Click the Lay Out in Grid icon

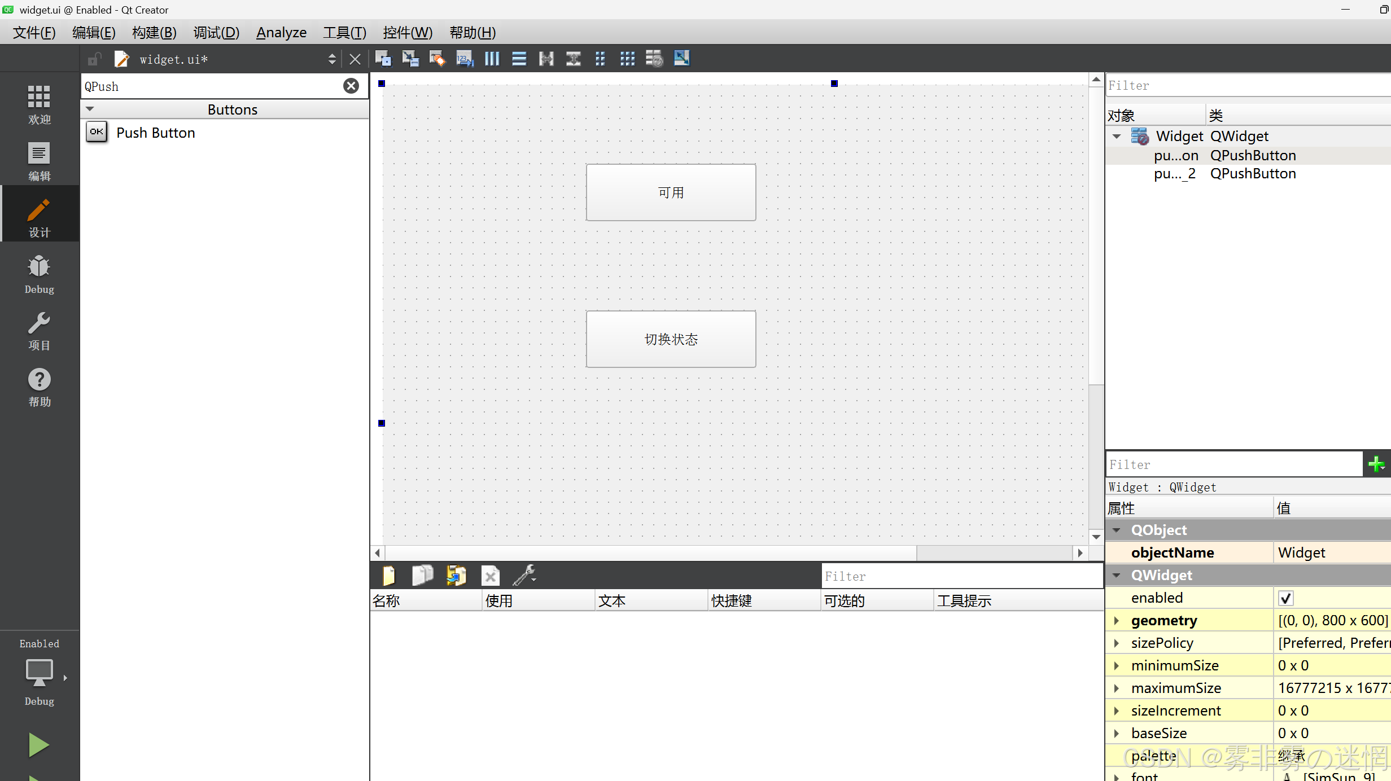click(627, 59)
